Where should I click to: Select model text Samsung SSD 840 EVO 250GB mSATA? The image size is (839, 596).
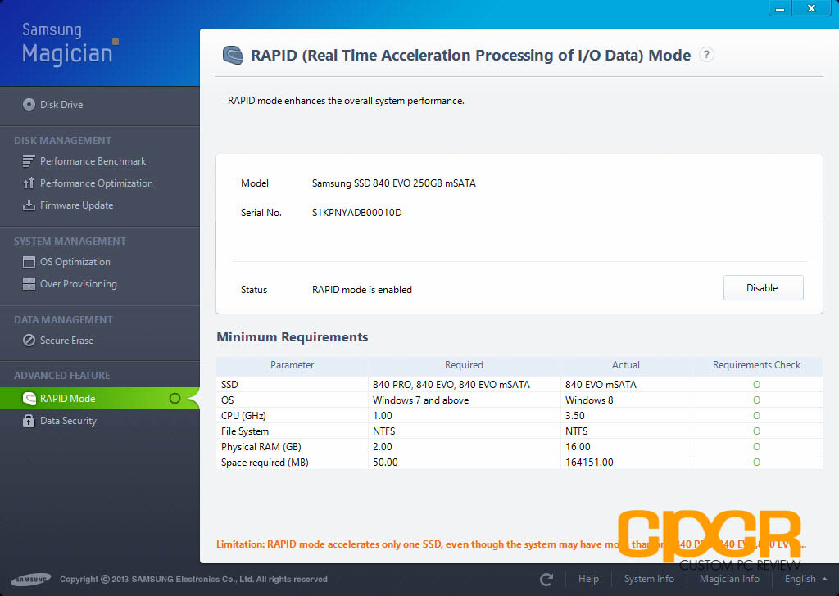(394, 183)
